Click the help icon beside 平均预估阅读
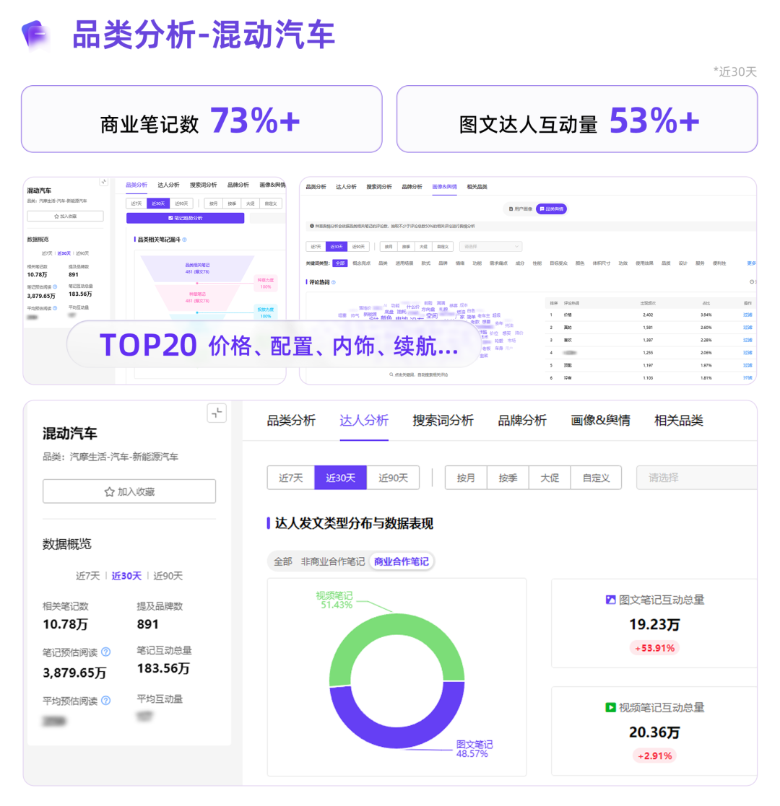780x806 pixels. (x=106, y=701)
